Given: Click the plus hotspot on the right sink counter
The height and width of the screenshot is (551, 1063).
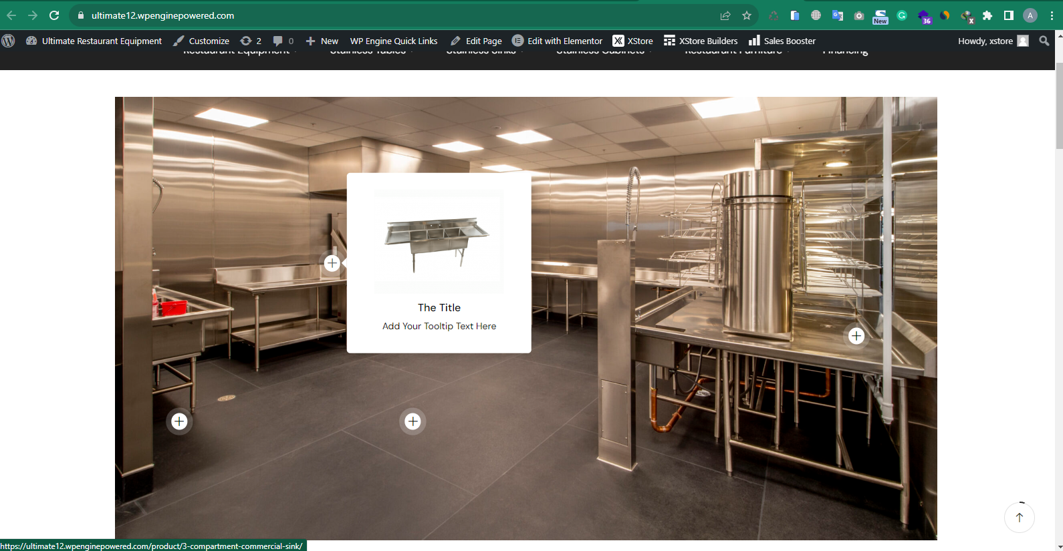Looking at the screenshot, I should pos(856,336).
